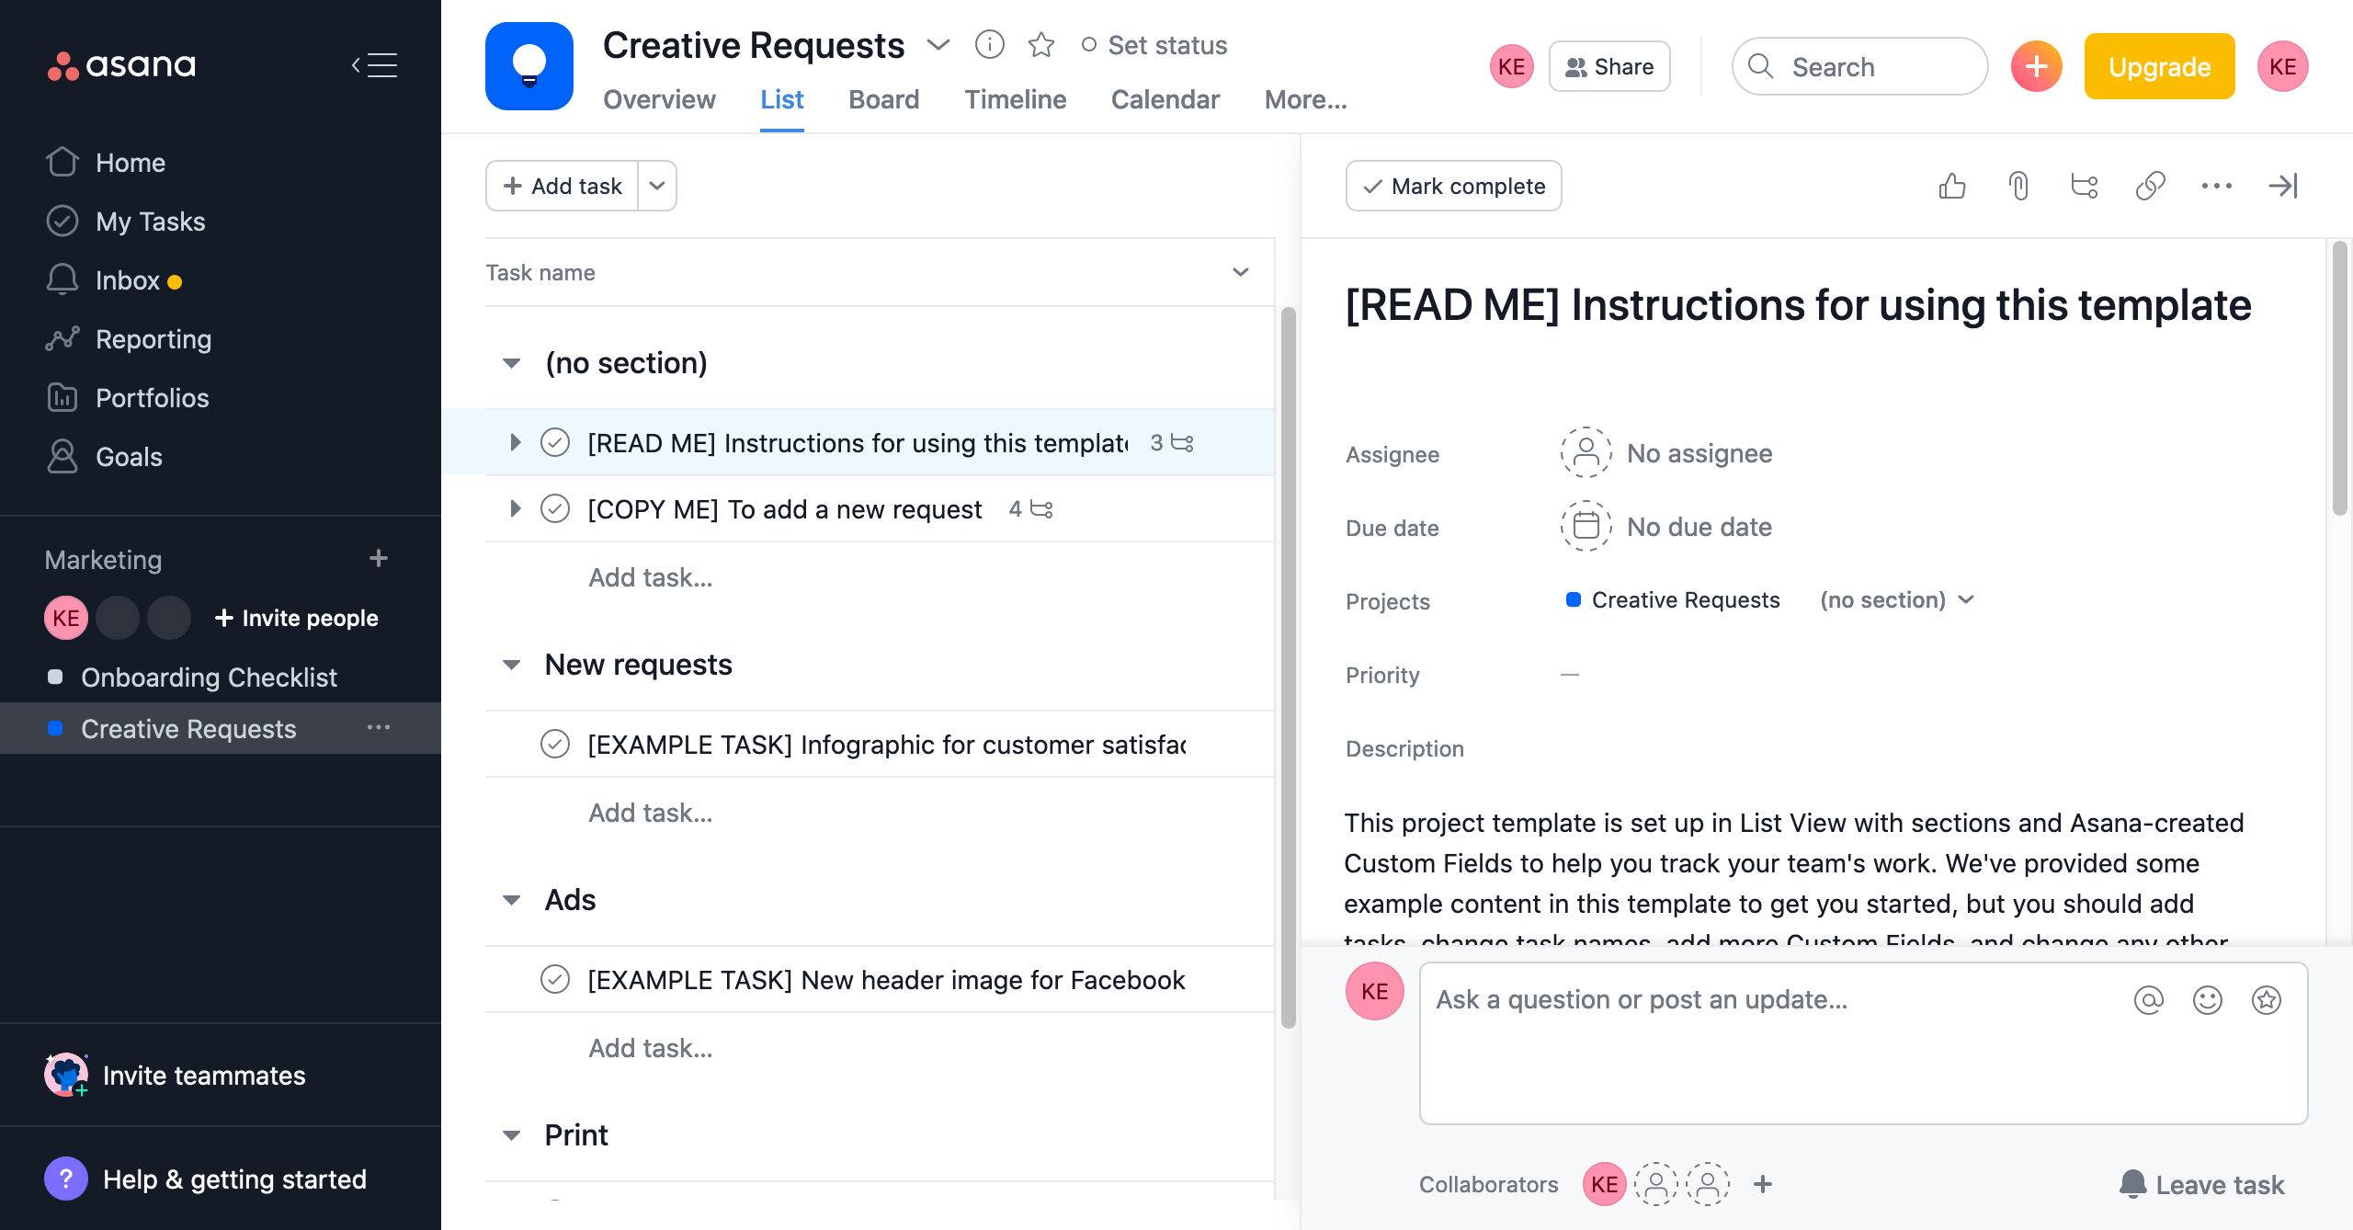Go to Reporting in the sidebar
This screenshot has height=1230, width=2353.
(153, 339)
